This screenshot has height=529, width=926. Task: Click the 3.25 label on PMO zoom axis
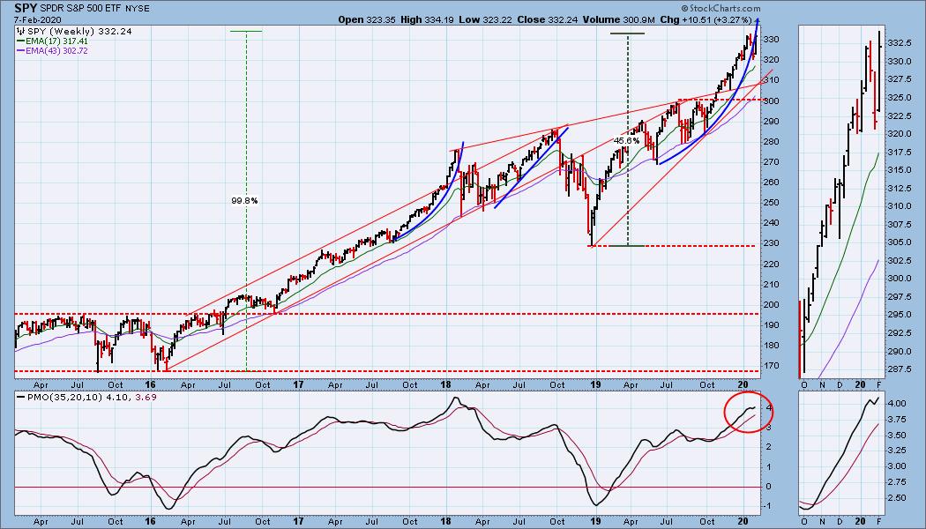pyautogui.click(x=897, y=451)
